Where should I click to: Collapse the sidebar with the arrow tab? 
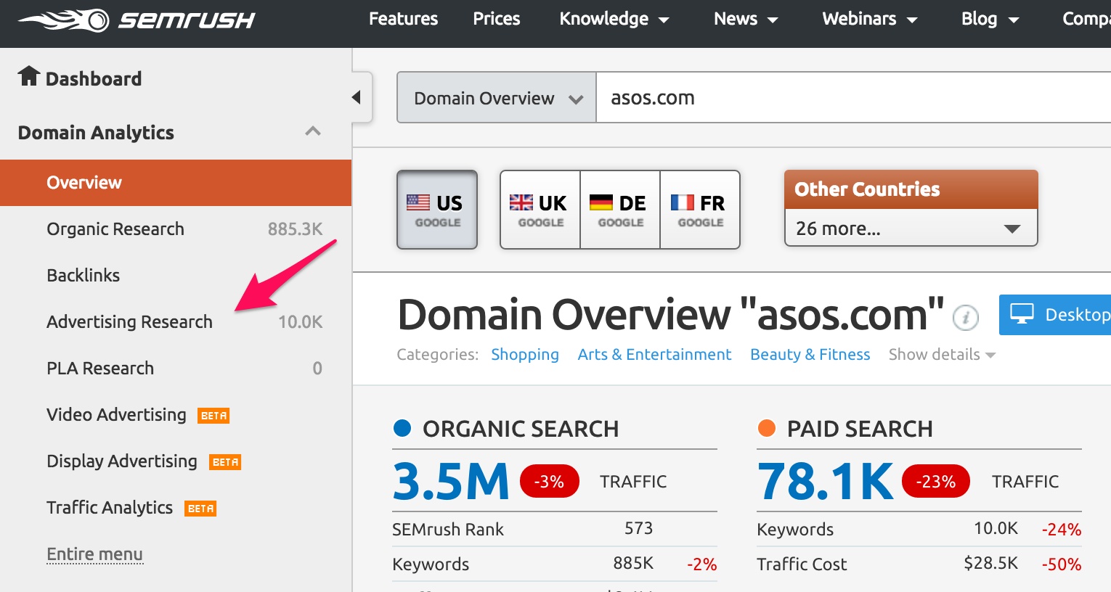[361, 97]
